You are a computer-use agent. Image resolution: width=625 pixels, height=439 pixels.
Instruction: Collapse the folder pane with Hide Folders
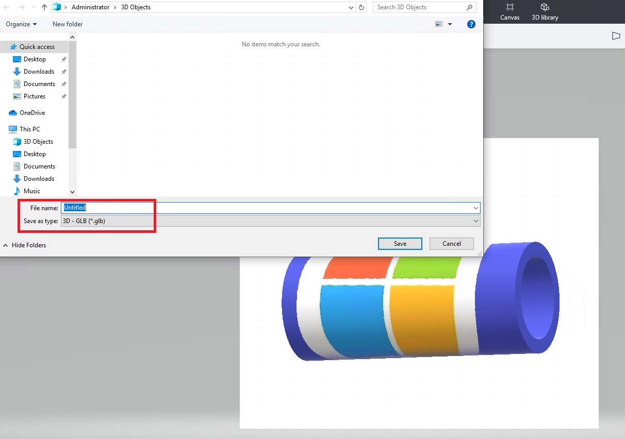(x=24, y=245)
